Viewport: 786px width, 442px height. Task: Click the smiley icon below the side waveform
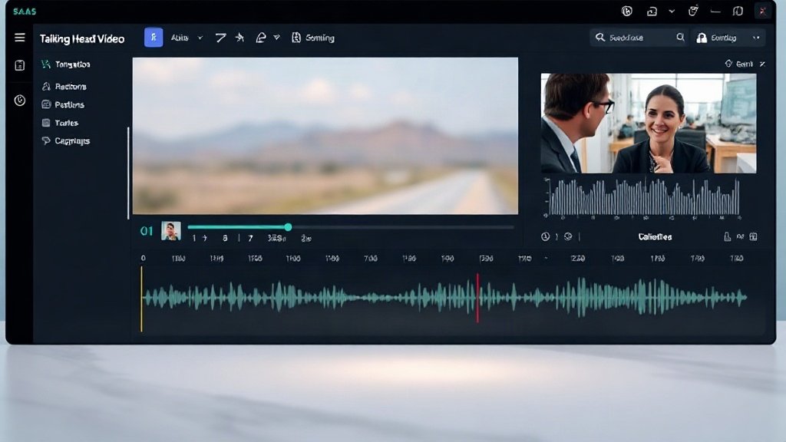[x=568, y=236]
